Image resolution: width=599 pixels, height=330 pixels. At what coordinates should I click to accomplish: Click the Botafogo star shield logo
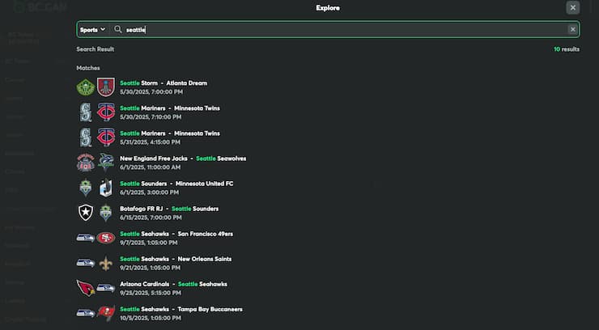point(86,213)
